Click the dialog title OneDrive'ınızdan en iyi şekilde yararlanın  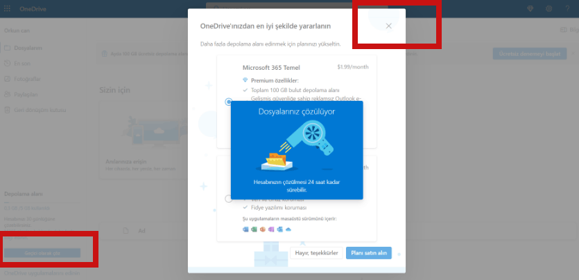tap(266, 26)
